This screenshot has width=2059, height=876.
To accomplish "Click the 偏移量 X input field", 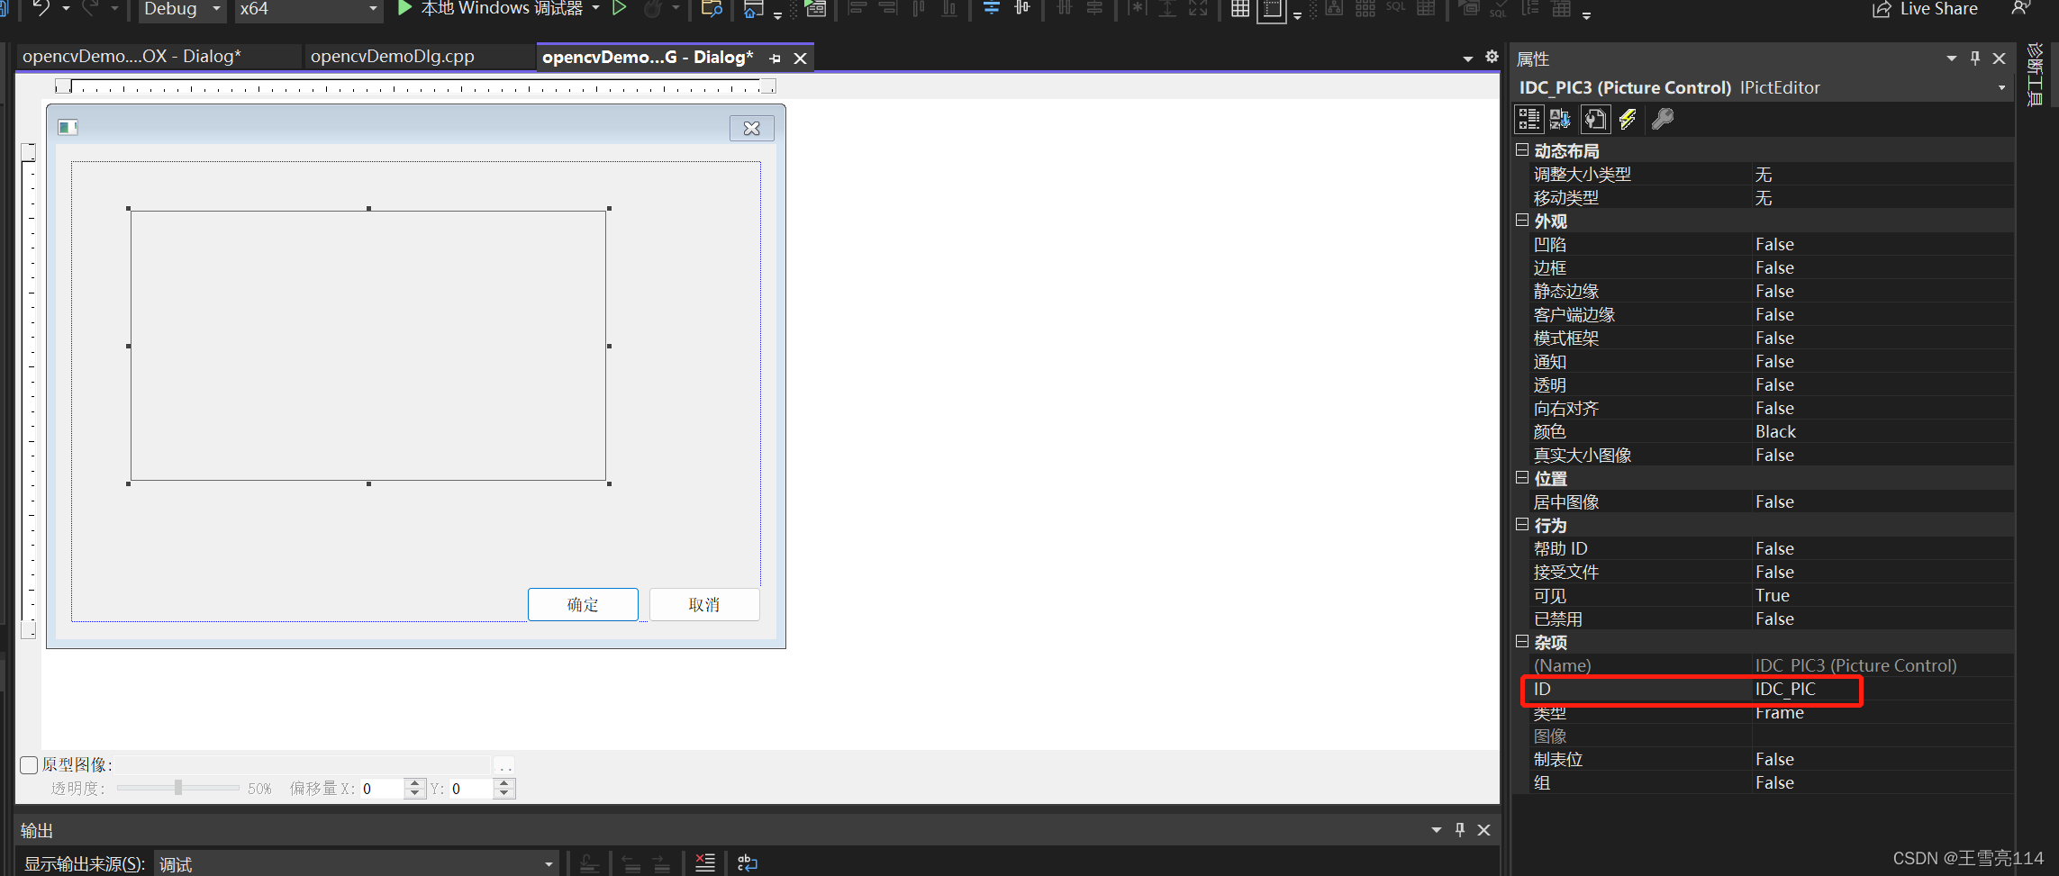I will pos(382,789).
